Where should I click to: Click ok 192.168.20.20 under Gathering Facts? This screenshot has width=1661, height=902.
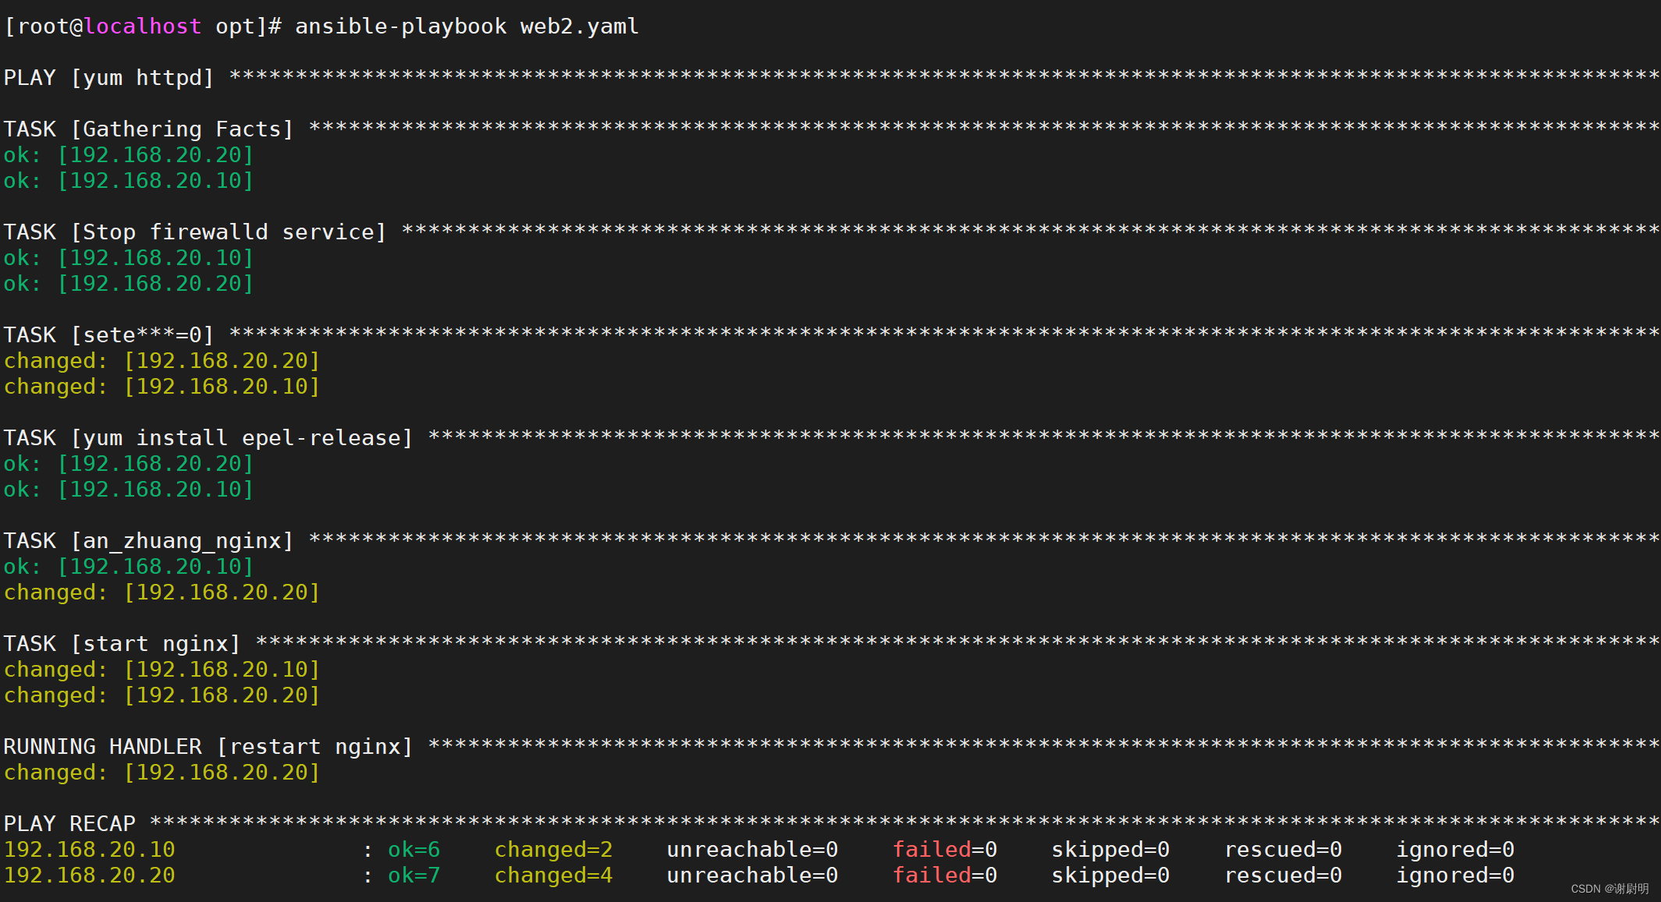(129, 155)
